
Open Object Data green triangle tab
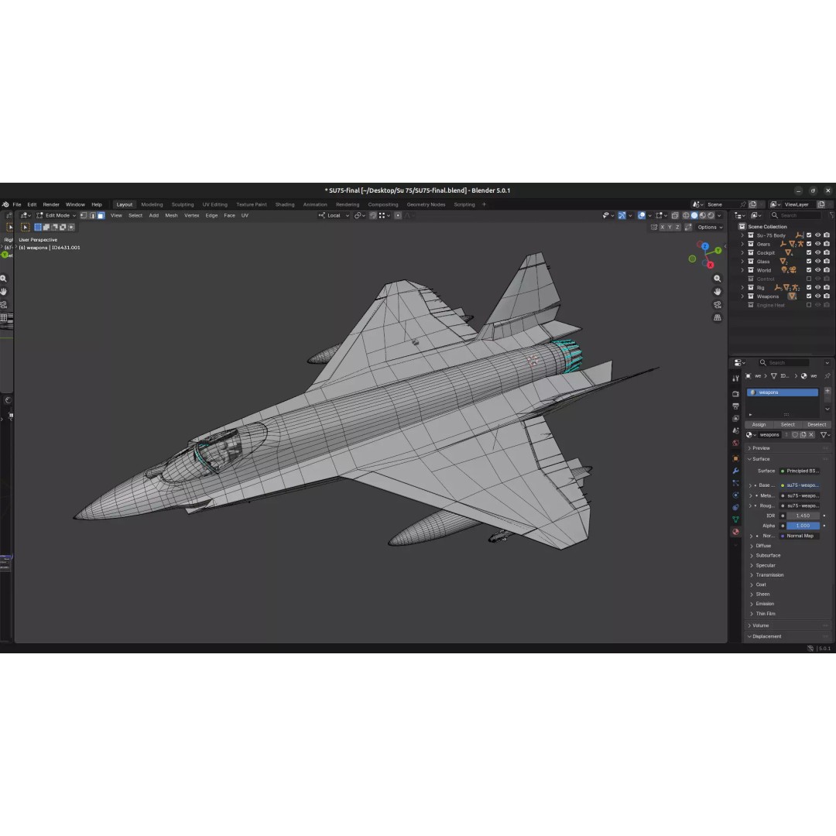coord(736,519)
